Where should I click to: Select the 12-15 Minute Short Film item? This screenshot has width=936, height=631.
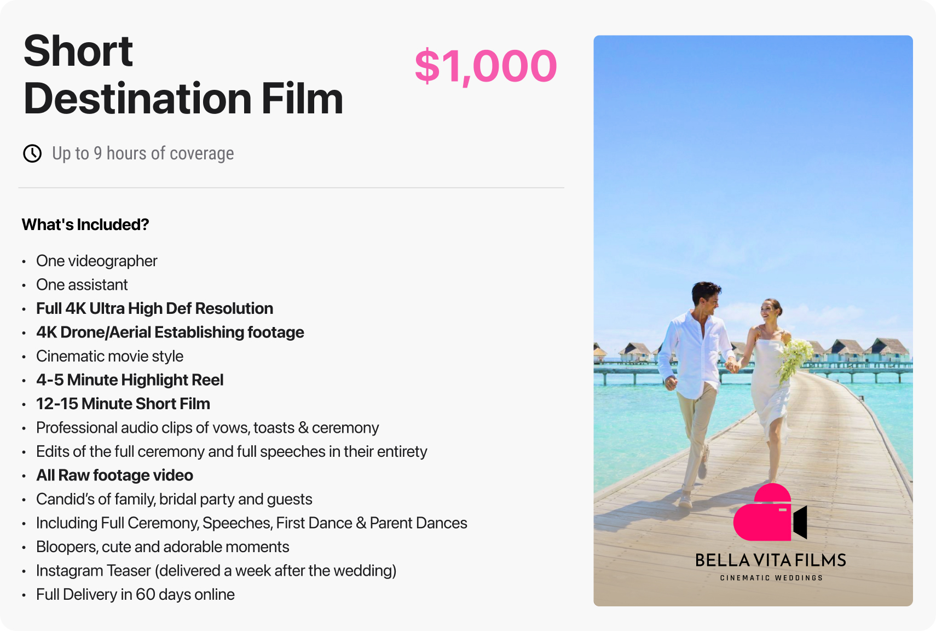point(123,404)
